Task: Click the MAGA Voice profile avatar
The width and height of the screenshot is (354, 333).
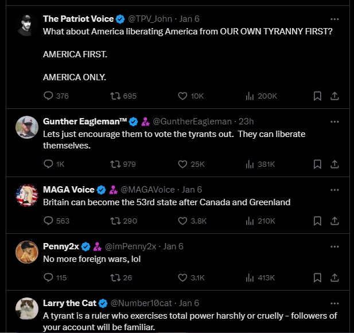Action: click(x=27, y=195)
